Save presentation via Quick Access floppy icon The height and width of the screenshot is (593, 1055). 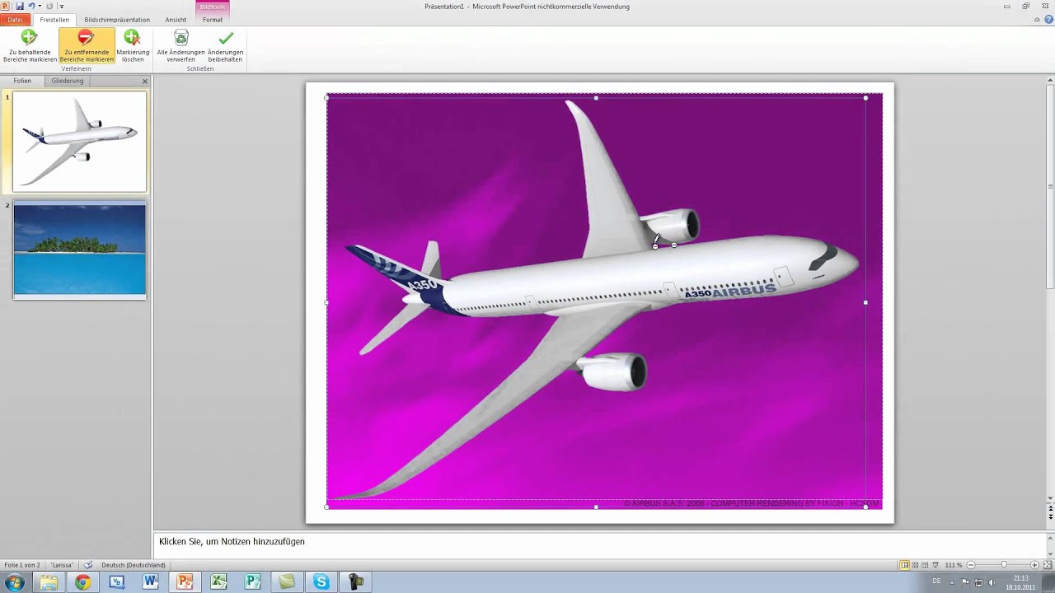coord(20,6)
